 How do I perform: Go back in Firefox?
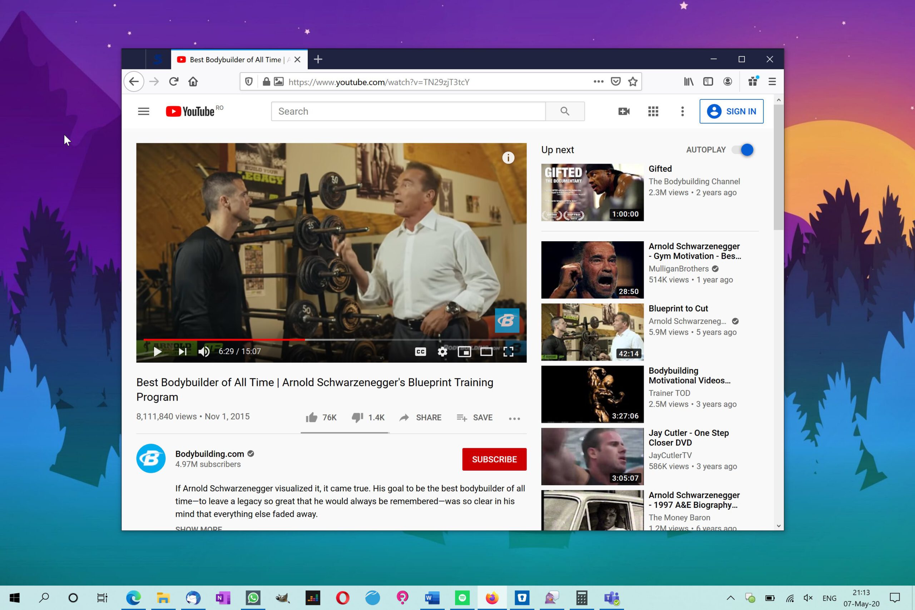[134, 82]
